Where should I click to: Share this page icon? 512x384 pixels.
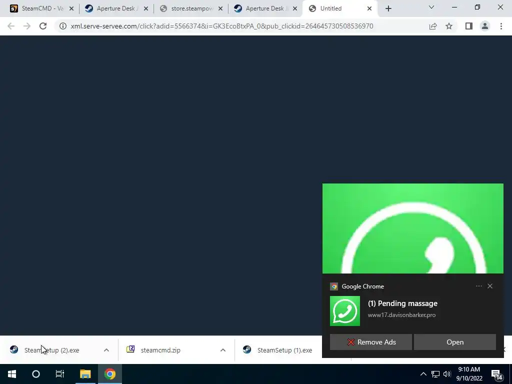click(x=433, y=26)
